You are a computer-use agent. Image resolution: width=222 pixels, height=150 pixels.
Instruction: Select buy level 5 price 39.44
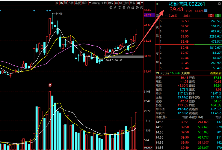coord(185,68)
